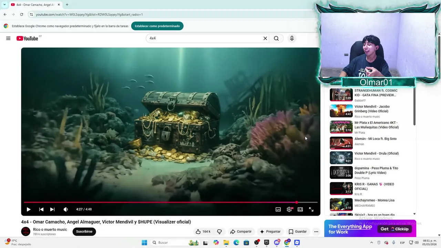This screenshot has width=441, height=248.
Task: Open Microsoft Store from the taskbar
Action: click(246, 242)
